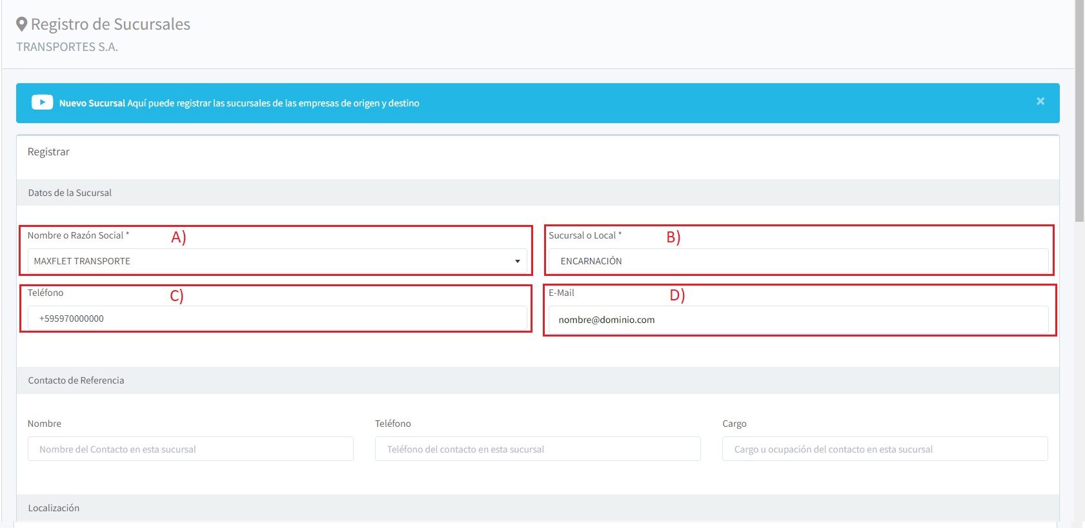Click the Localización section header
This screenshot has width=1085, height=528.
pos(54,508)
